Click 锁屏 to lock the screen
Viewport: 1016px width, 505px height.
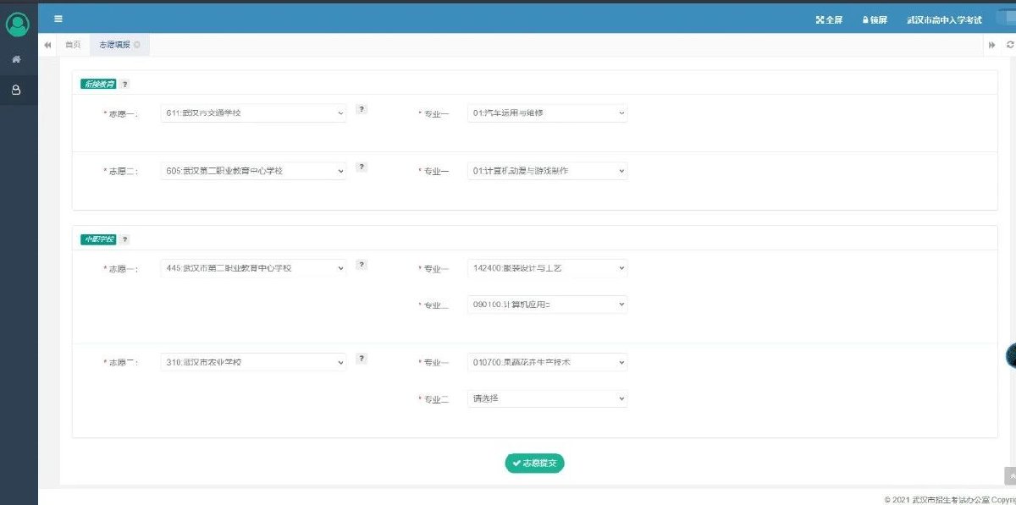click(875, 19)
